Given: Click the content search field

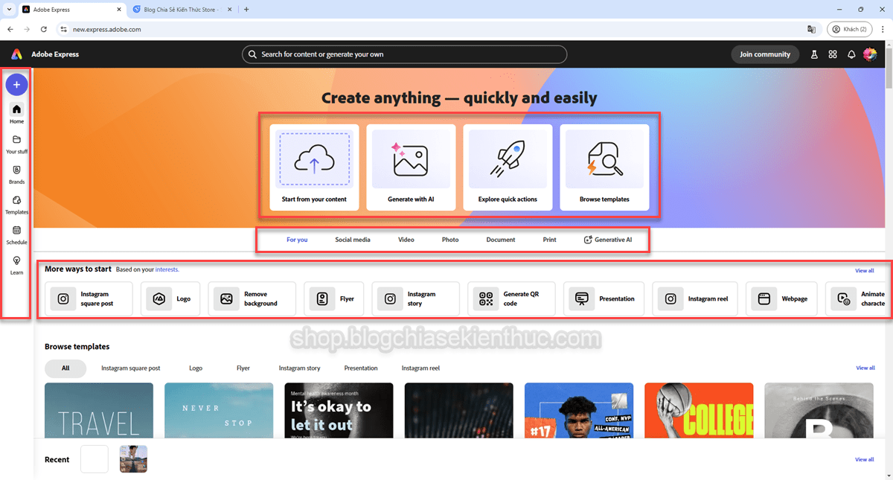Looking at the screenshot, I should (404, 54).
